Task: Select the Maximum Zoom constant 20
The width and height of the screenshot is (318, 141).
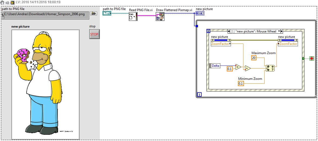Action: click(x=254, y=58)
